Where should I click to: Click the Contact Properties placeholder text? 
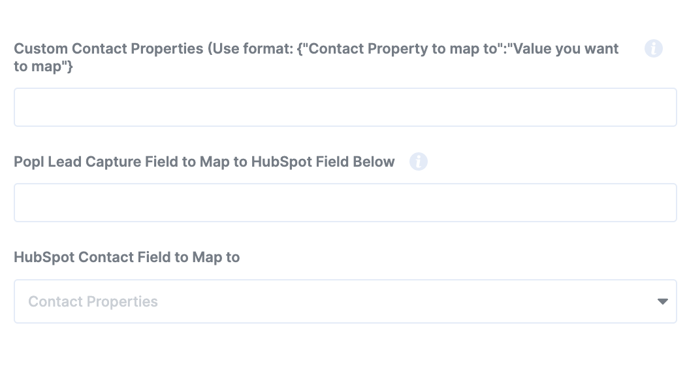point(93,301)
